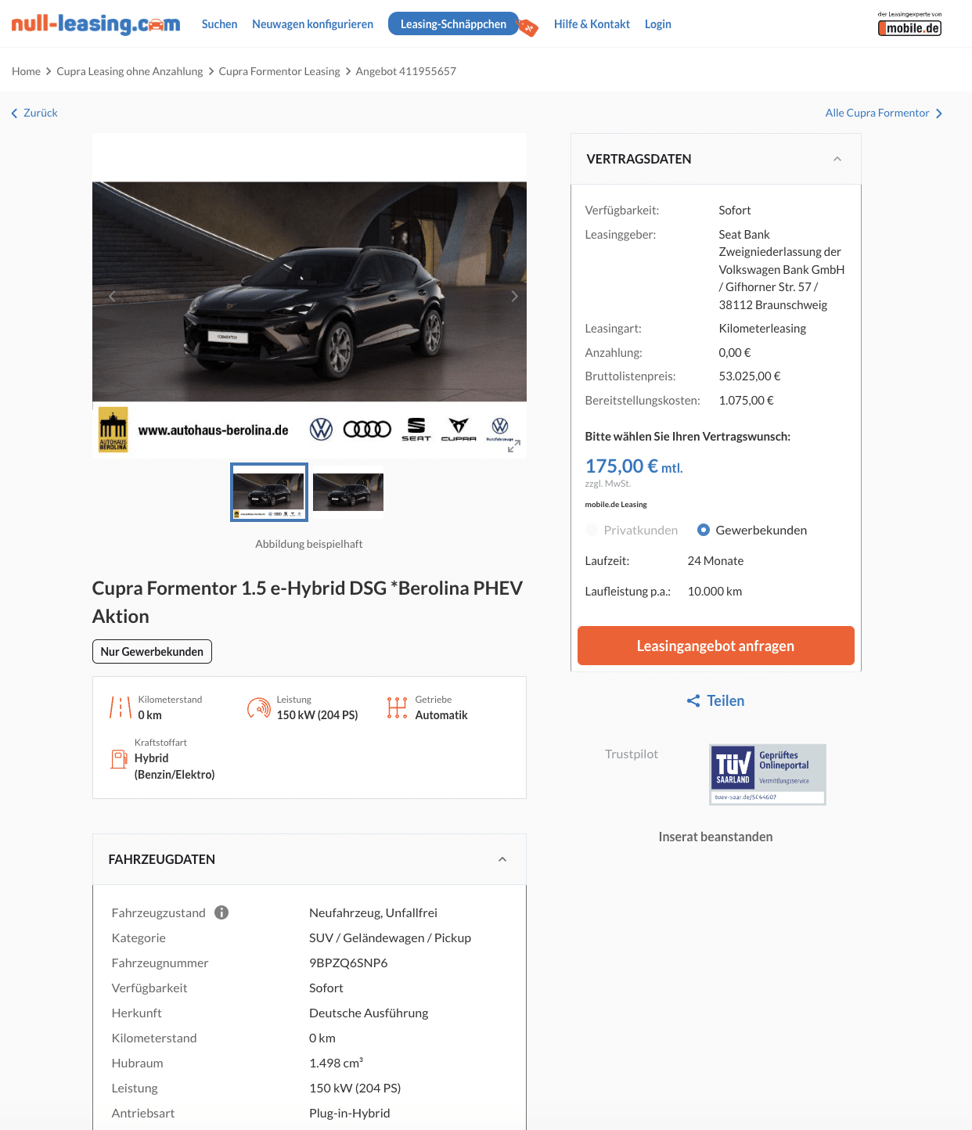The height and width of the screenshot is (1130, 972).
Task: Click the Leistung gauge icon
Action: (x=259, y=707)
